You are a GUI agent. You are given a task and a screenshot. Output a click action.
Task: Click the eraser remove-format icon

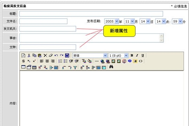coord(51,55)
